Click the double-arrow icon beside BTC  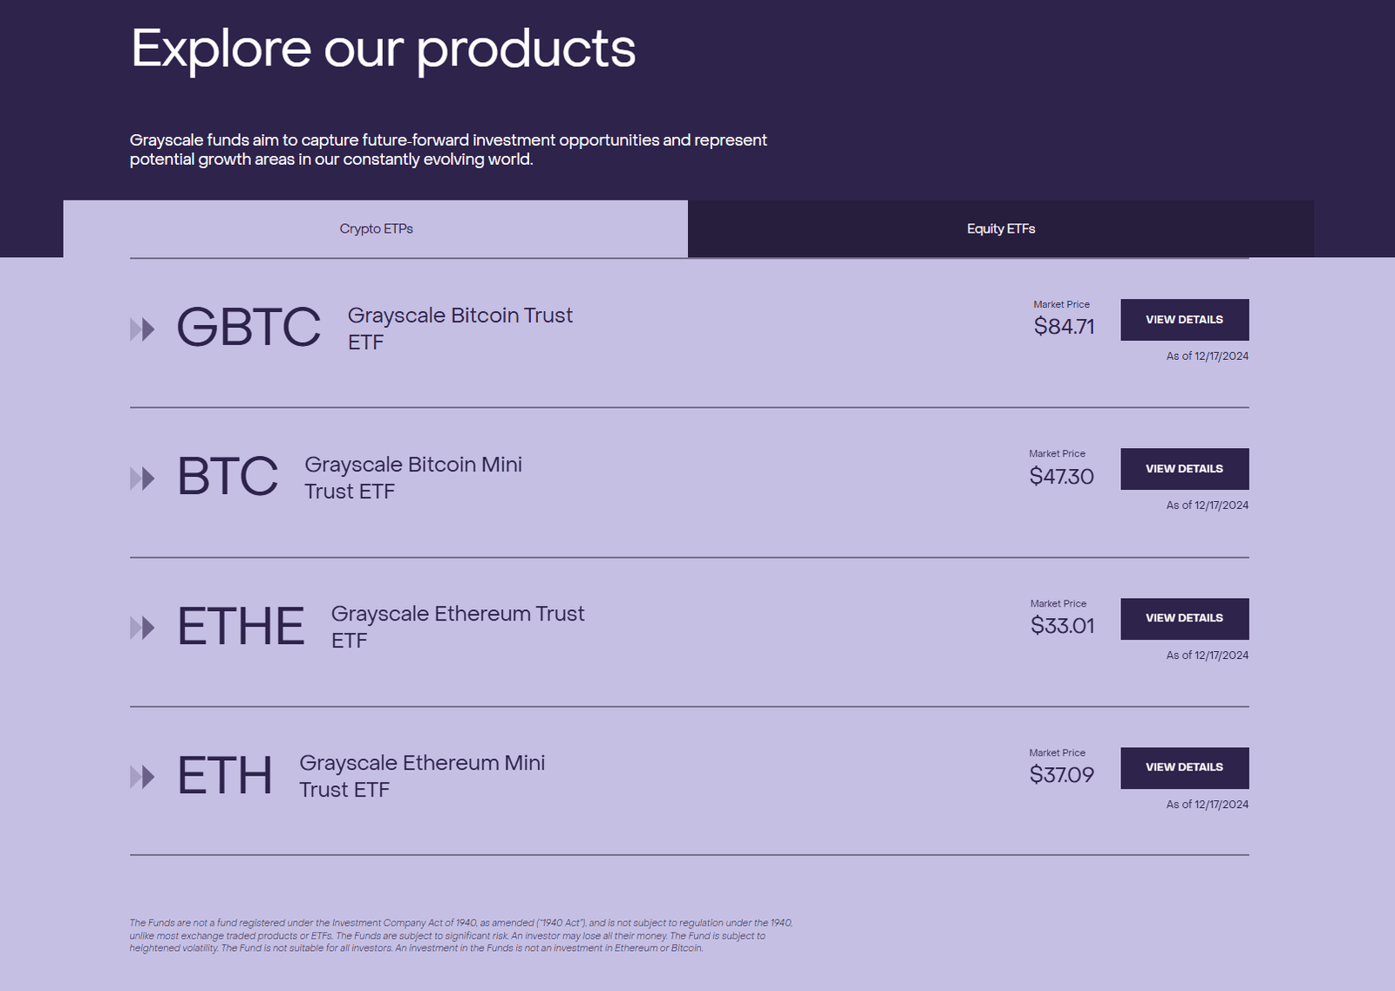(142, 479)
